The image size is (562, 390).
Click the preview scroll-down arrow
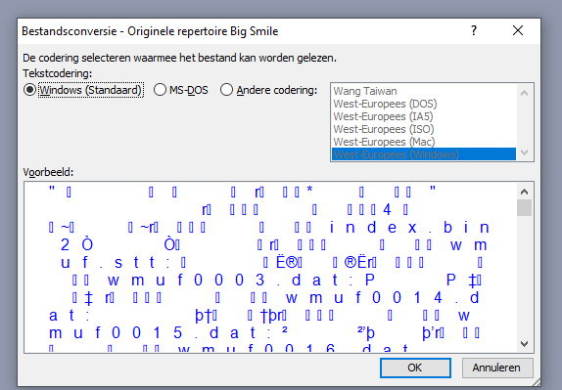pyautogui.click(x=524, y=344)
